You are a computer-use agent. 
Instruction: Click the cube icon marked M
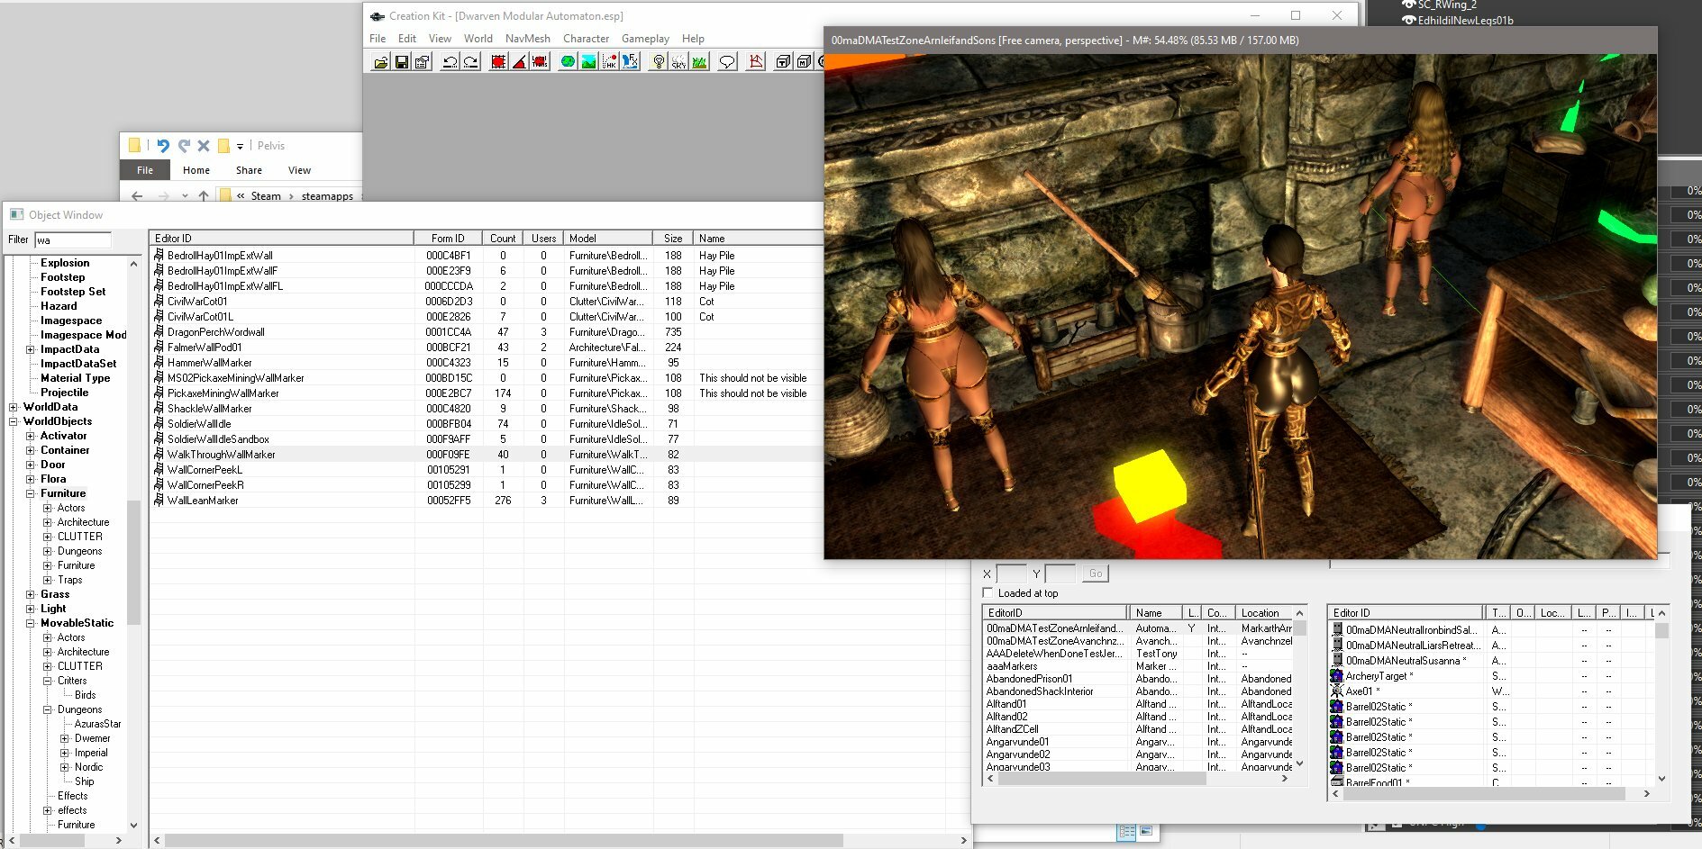[x=804, y=61]
